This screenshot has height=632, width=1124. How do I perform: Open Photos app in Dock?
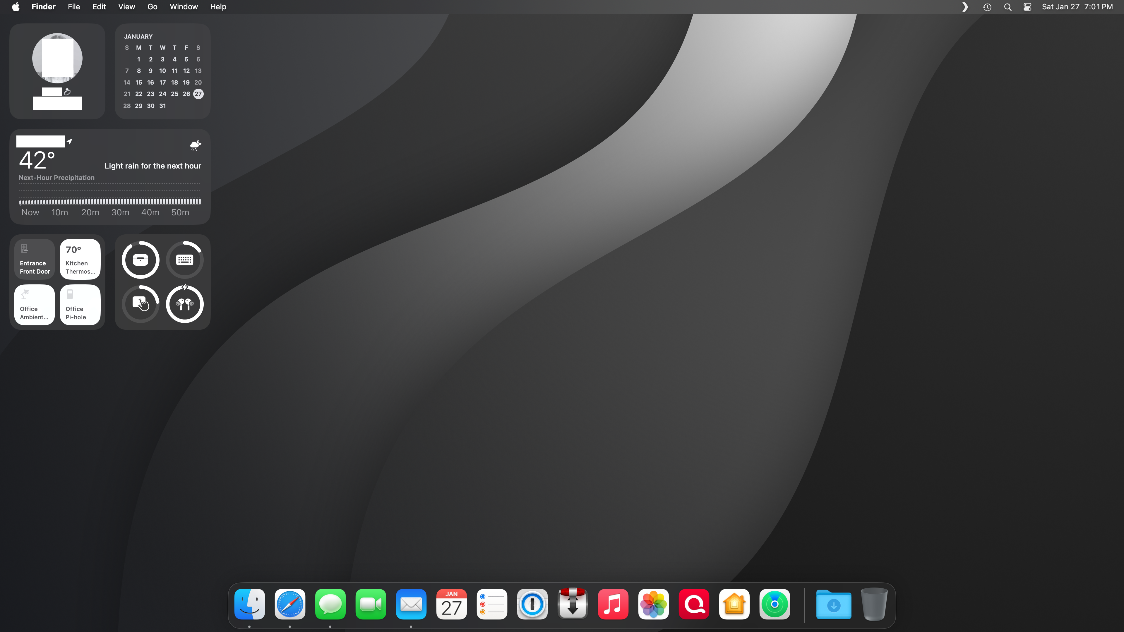(x=653, y=604)
